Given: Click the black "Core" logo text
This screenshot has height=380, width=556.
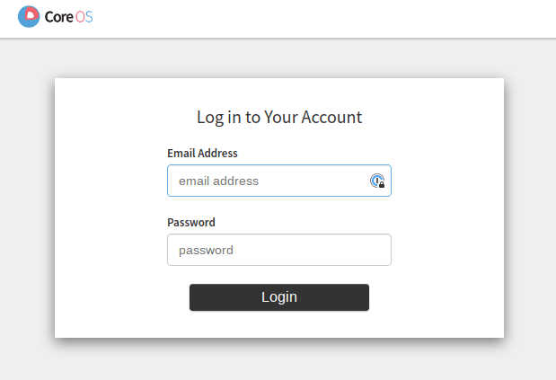Looking at the screenshot, I should pyautogui.click(x=59, y=17).
